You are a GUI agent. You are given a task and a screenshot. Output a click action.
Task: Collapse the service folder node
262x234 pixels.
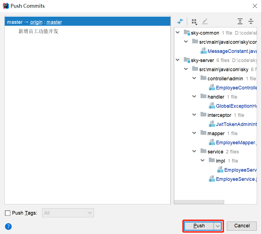click(x=194, y=151)
